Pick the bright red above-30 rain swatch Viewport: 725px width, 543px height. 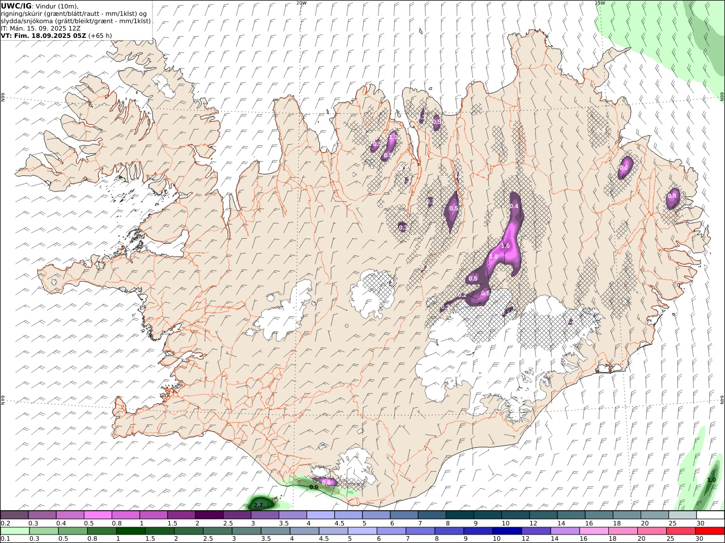710,531
